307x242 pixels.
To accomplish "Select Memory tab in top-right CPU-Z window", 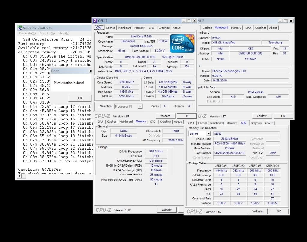I will tap(236, 28).
